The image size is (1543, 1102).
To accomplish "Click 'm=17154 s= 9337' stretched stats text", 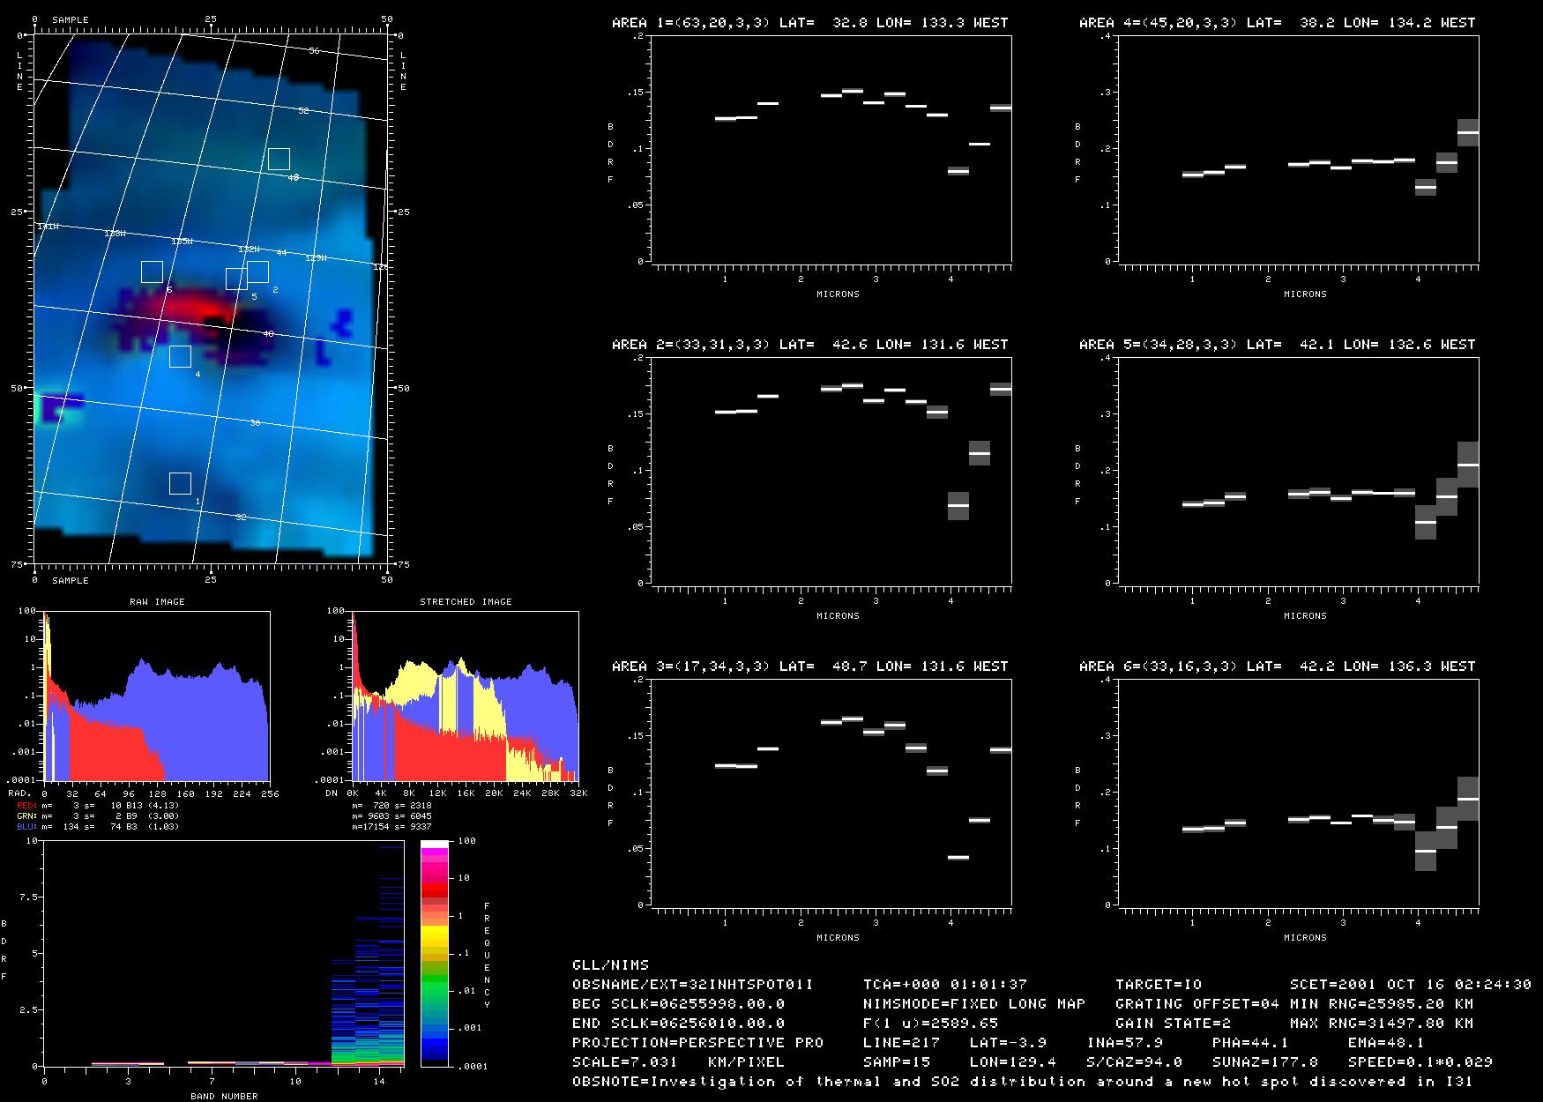I will pos(391,827).
